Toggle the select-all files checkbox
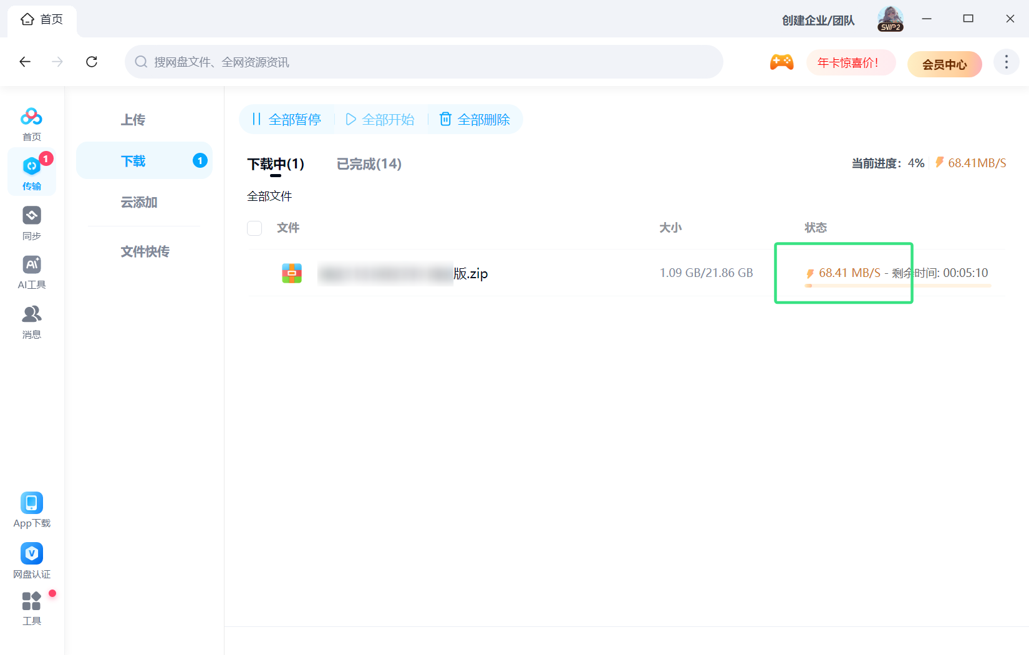Image resolution: width=1029 pixels, height=655 pixels. click(x=254, y=228)
